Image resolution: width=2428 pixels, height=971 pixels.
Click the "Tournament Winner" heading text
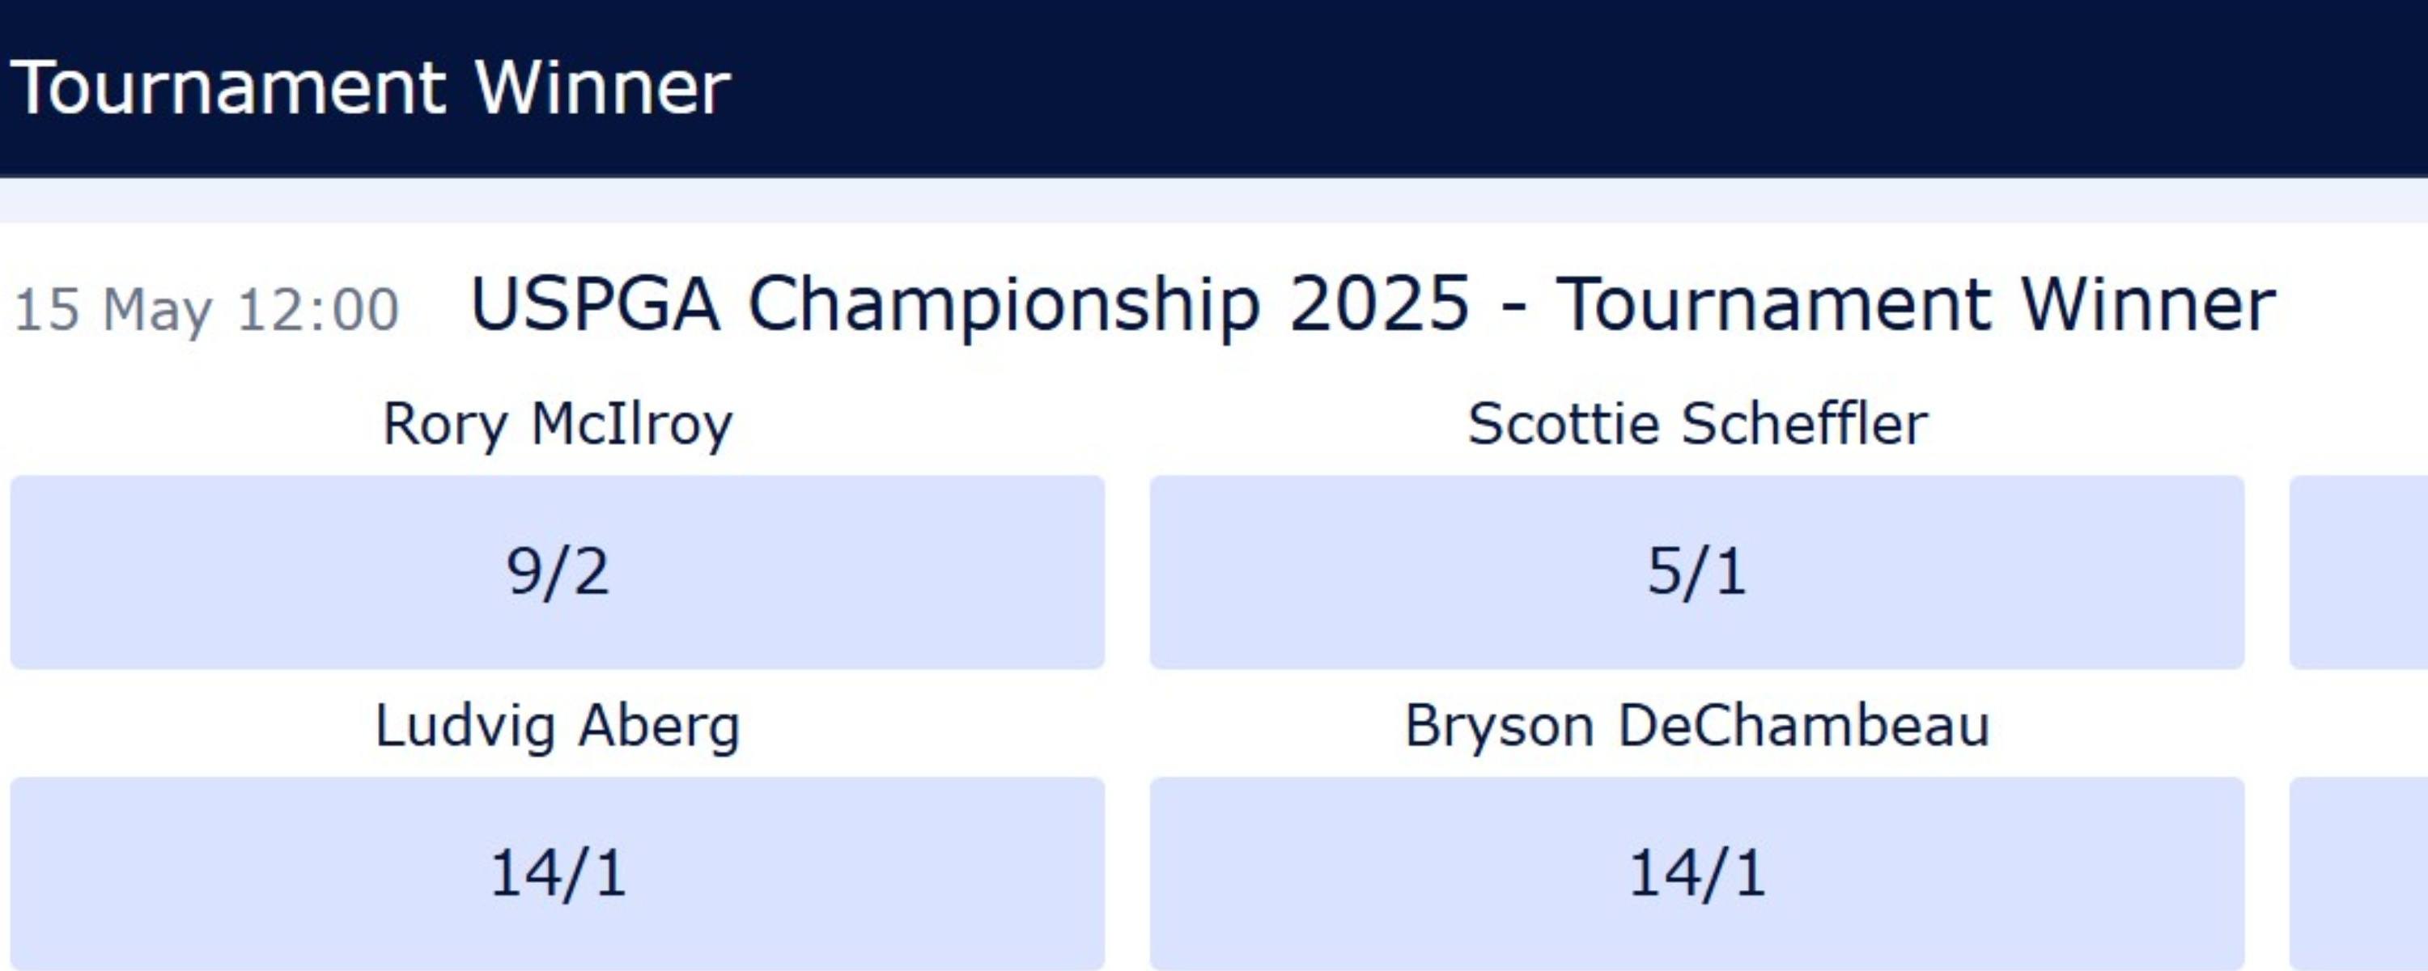(x=370, y=87)
